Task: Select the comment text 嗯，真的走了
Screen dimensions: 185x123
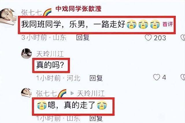Action: [71, 105]
